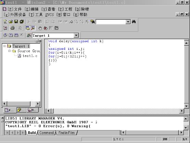Select test1.c in project tree
Image resolution: width=190 pixels, height=143 pixels.
(30, 56)
